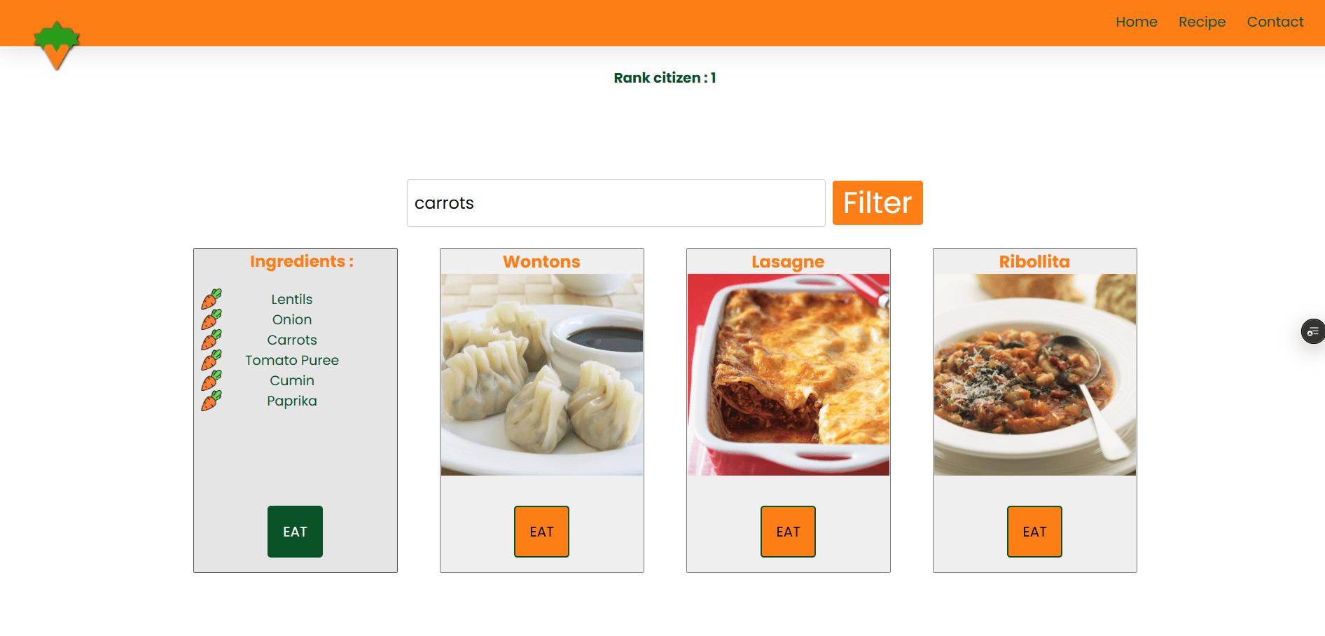
Task: Focus the search field containing carrots
Action: [616, 203]
